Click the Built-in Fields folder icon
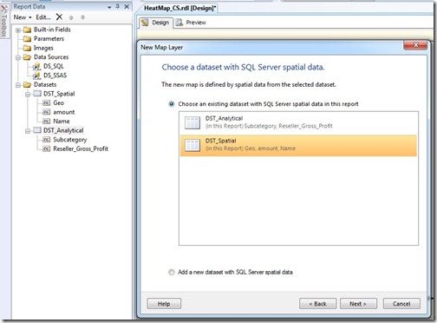The height and width of the screenshot is (323, 437). [27, 30]
